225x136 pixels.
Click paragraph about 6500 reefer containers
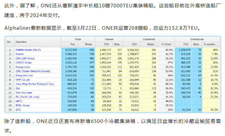pyautogui.click(x=113, y=126)
